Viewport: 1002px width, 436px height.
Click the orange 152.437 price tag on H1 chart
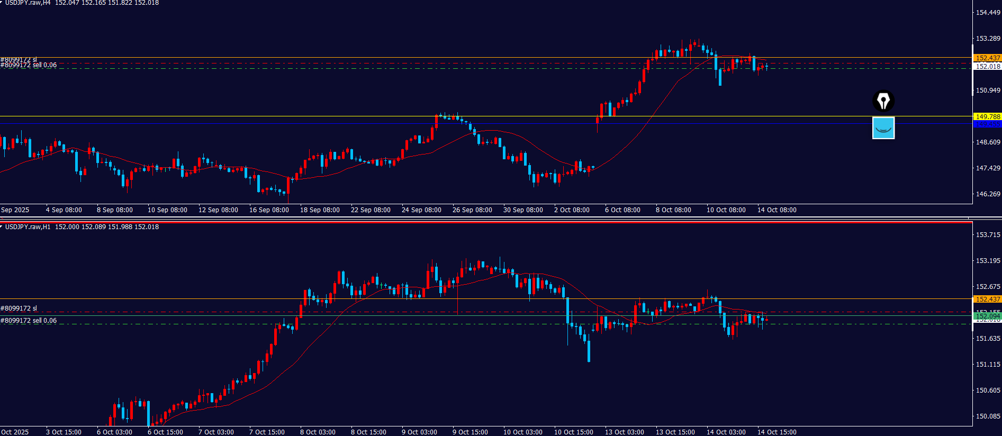tap(987, 299)
